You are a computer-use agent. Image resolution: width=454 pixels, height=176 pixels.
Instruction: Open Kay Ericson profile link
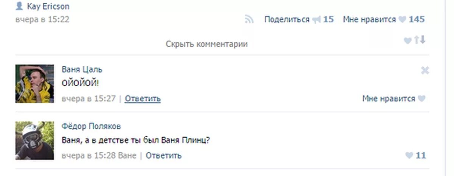pos(48,6)
